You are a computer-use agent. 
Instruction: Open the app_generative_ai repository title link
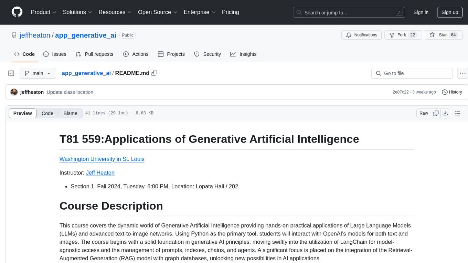[86, 35]
